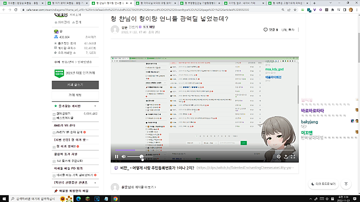Switch to the first browser tab

tap(22, 3)
